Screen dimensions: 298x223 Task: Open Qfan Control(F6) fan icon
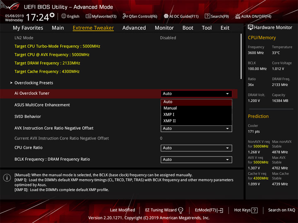(x=125, y=16)
